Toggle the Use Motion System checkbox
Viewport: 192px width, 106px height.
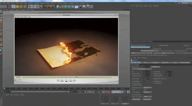(x=144, y=85)
